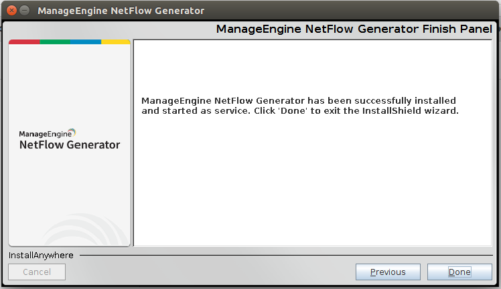The width and height of the screenshot is (501, 289).
Task: Click the green segment of the color strip
Action: click(55, 41)
